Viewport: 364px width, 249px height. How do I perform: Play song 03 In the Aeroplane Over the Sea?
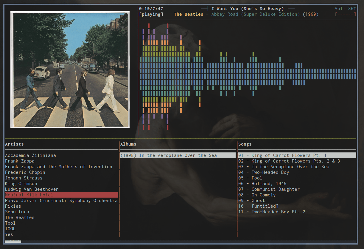tap(284, 167)
